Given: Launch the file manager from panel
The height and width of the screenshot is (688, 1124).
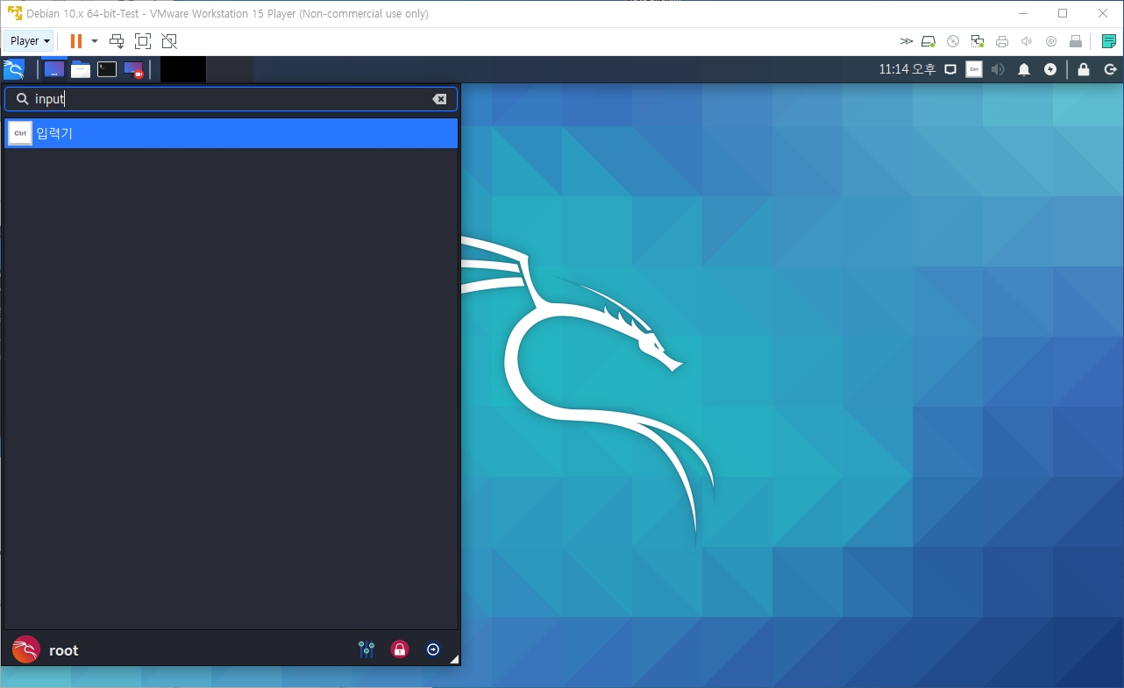Looking at the screenshot, I should coord(81,69).
